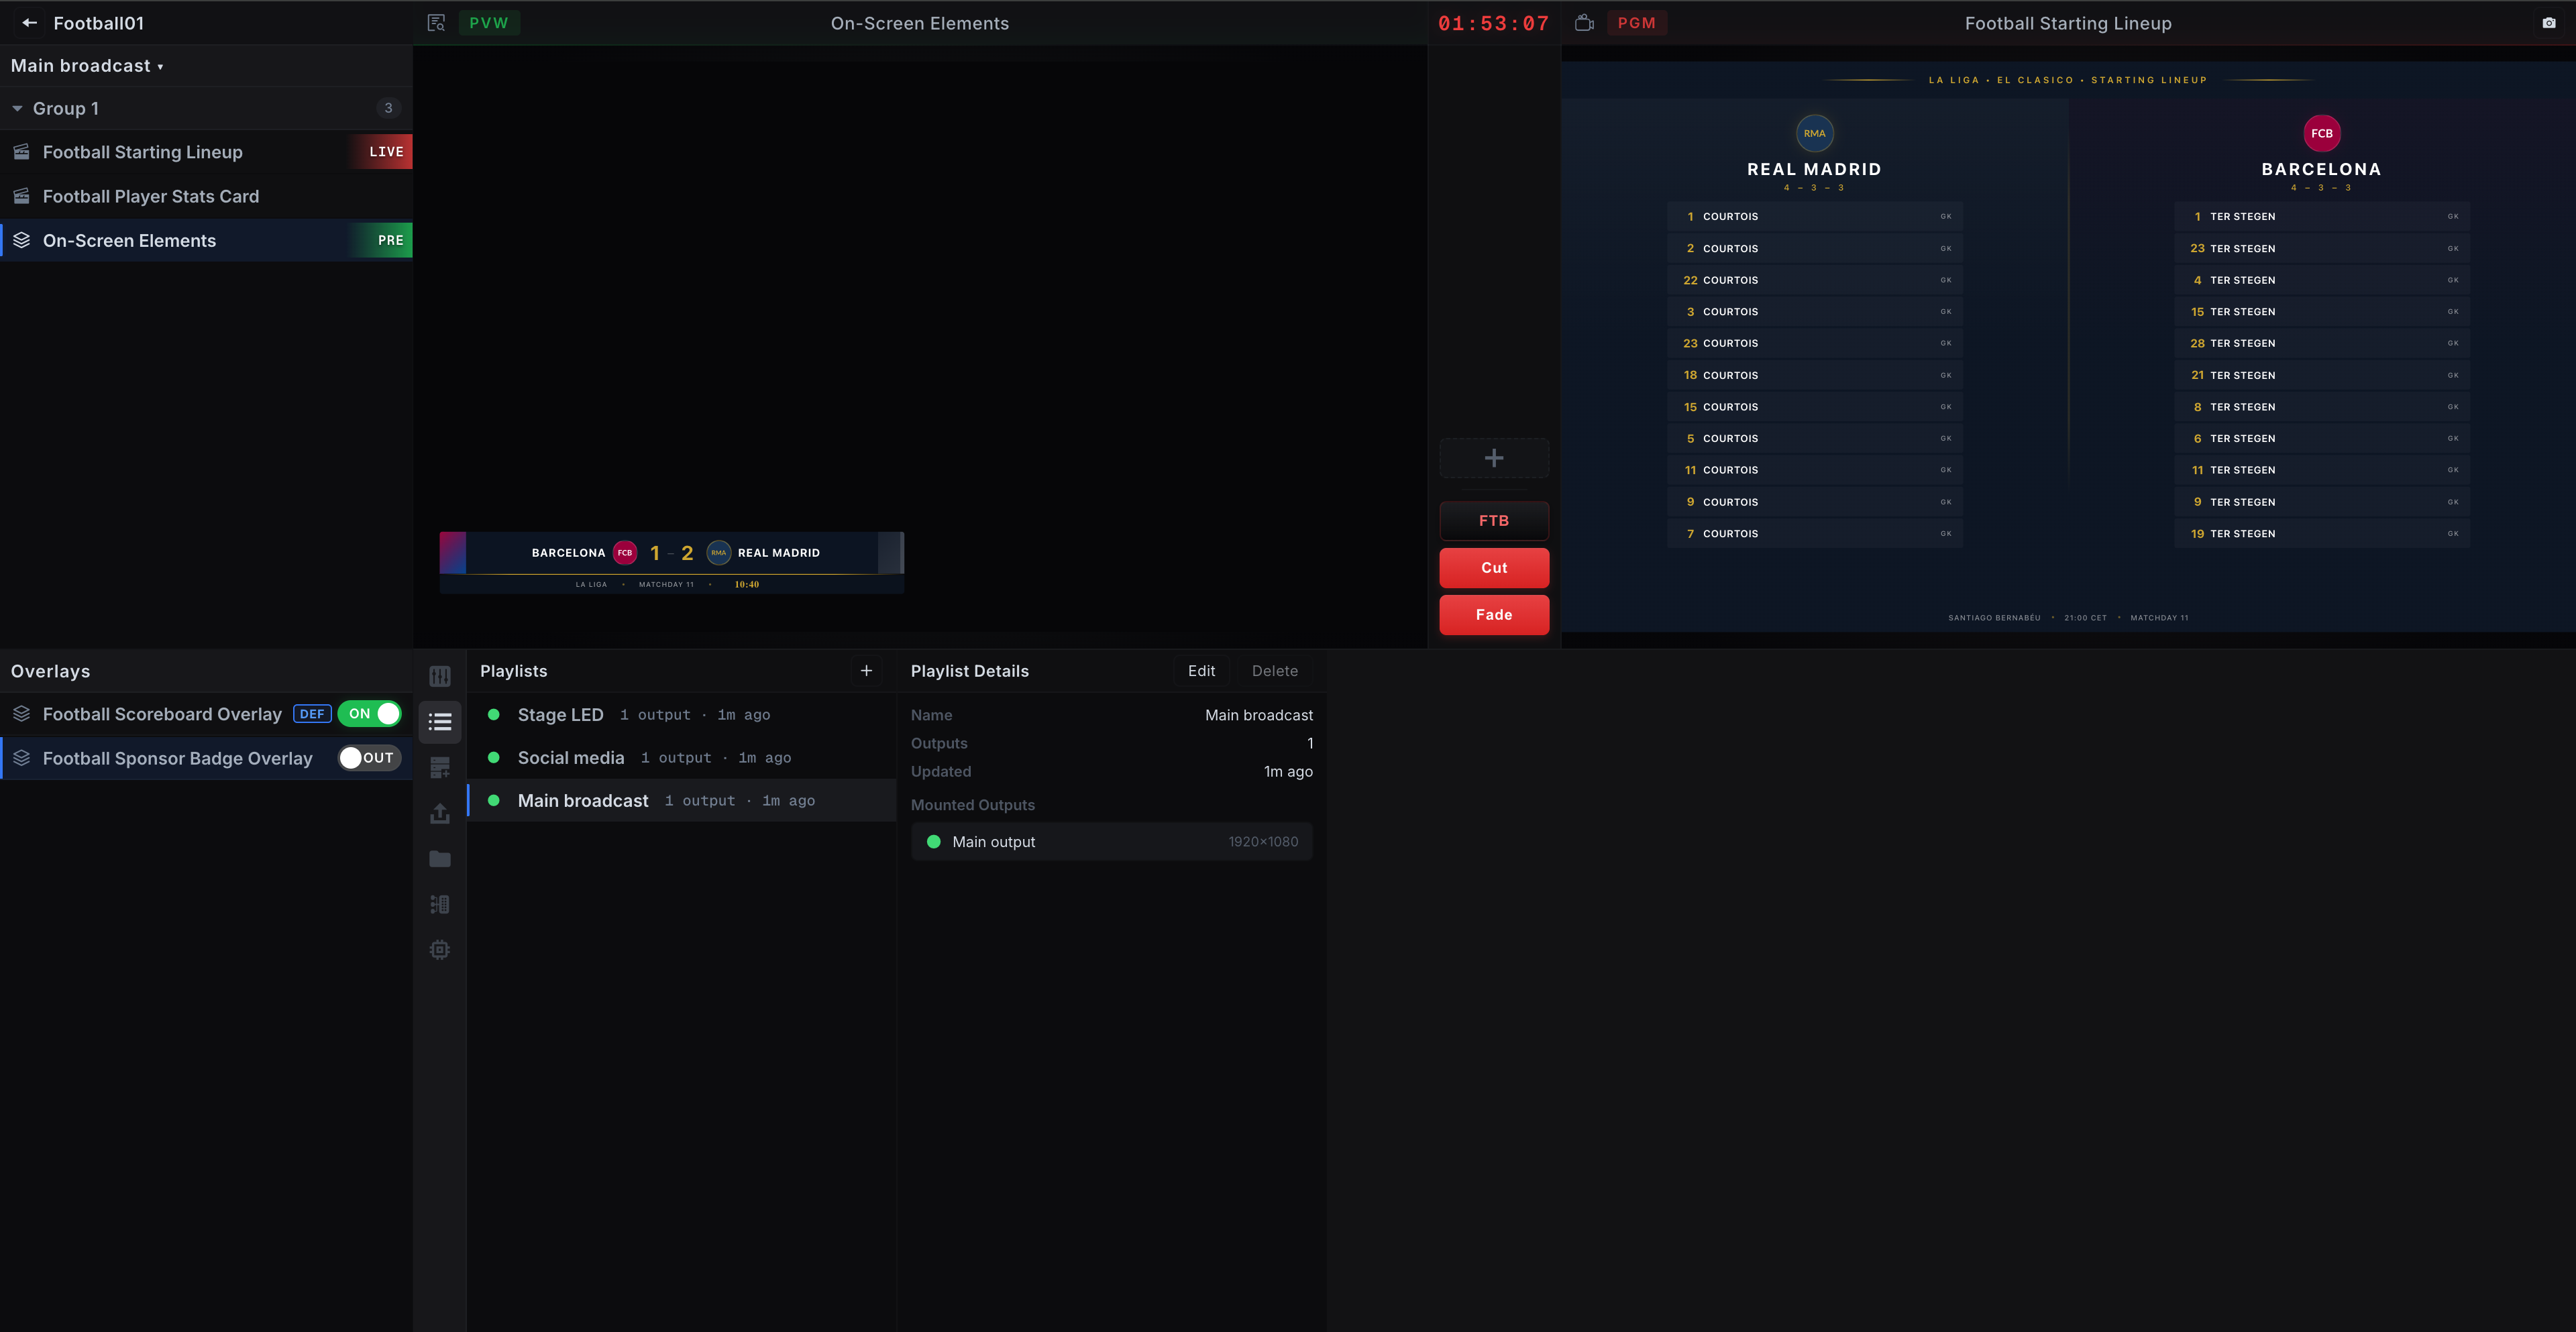
Task: Click the layers icon of On-Screen Elements
Action: coord(21,240)
